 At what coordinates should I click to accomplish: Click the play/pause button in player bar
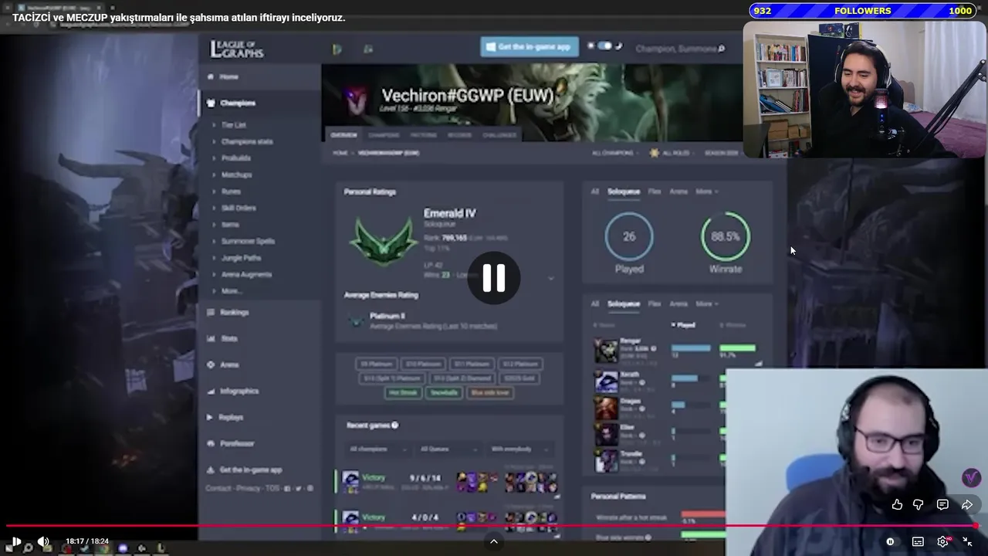pos(15,541)
